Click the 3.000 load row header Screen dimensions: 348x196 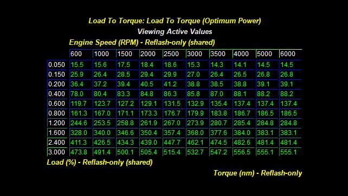pos(57,152)
